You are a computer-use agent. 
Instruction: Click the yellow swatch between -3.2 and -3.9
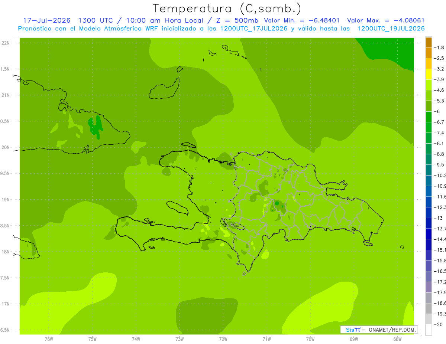pyautogui.click(x=429, y=74)
